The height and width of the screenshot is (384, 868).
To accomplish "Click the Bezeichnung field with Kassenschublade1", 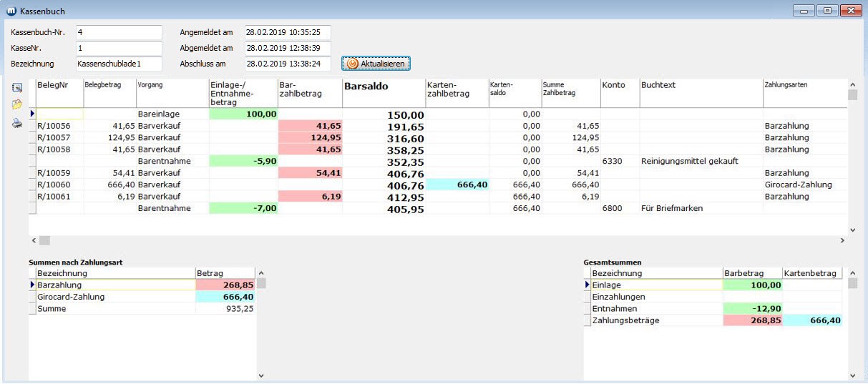I will (x=119, y=64).
